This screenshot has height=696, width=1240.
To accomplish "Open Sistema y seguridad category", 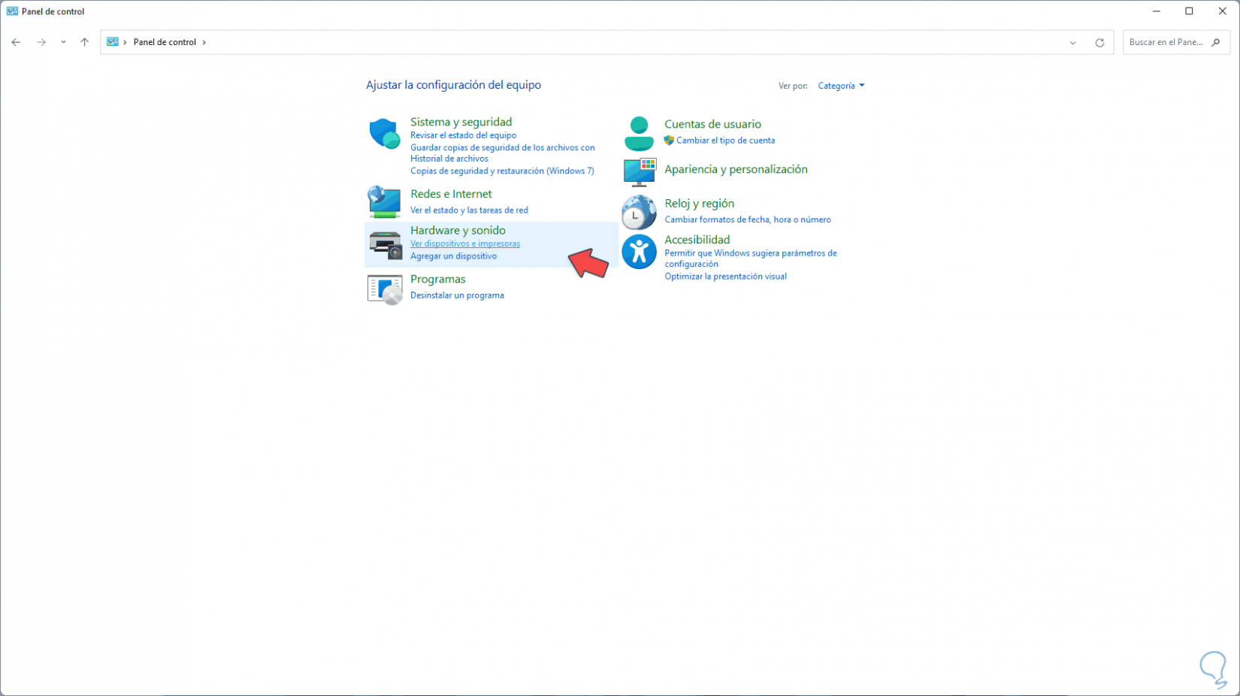I will [461, 122].
